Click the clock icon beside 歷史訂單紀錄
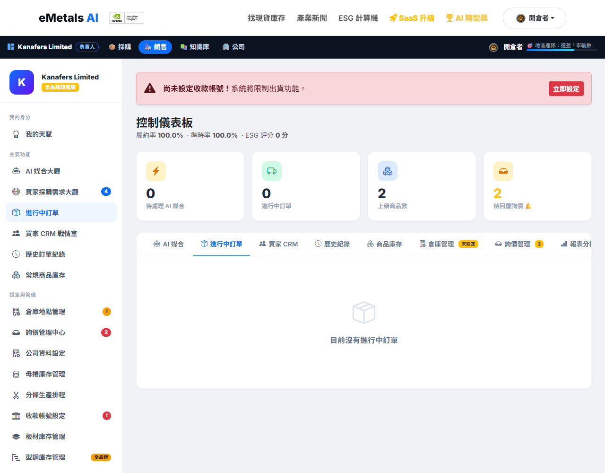This screenshot has height=473, width=605. click(x=16, y=254)
